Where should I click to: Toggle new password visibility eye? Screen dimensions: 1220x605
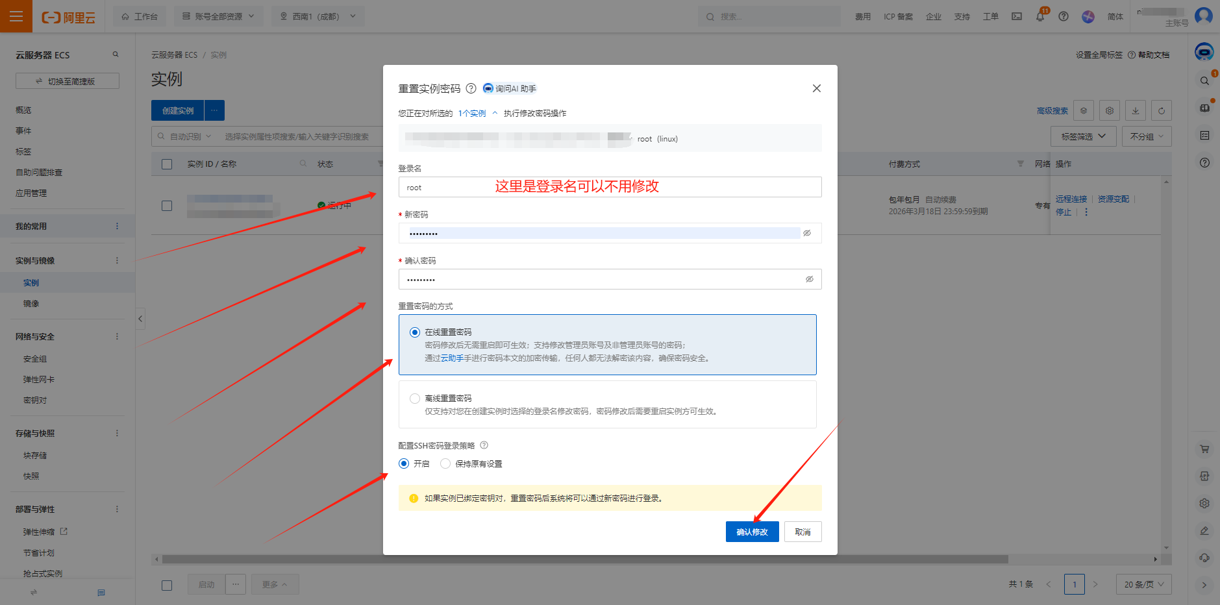coord(806,232)
